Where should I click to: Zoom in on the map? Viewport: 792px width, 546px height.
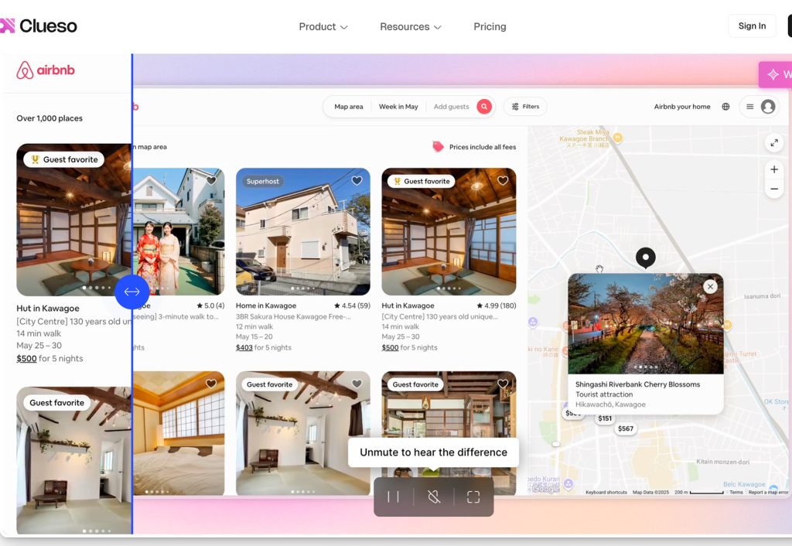coord(773,169)
